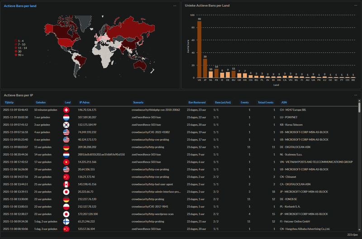
Task: Sort table by Land column
Action: pyautogui.click(x=67, y=102)
